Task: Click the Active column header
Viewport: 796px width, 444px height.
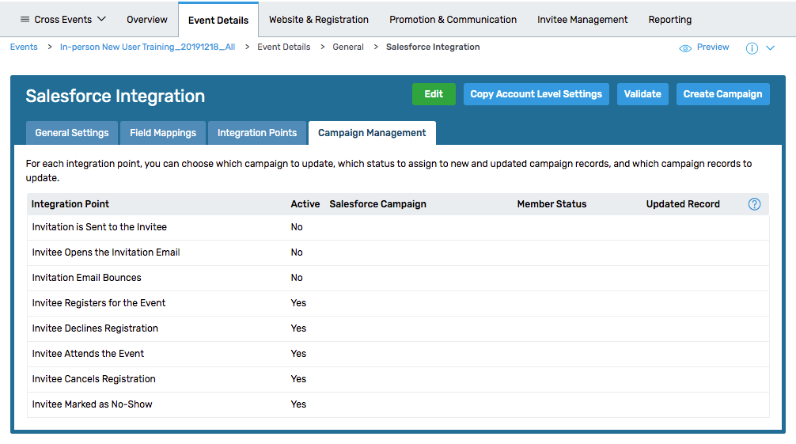Action: 305,203
